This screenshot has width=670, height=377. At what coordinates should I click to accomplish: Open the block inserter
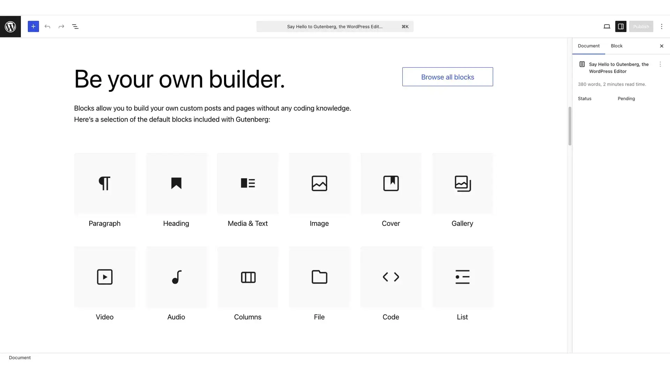click(33, 26)
